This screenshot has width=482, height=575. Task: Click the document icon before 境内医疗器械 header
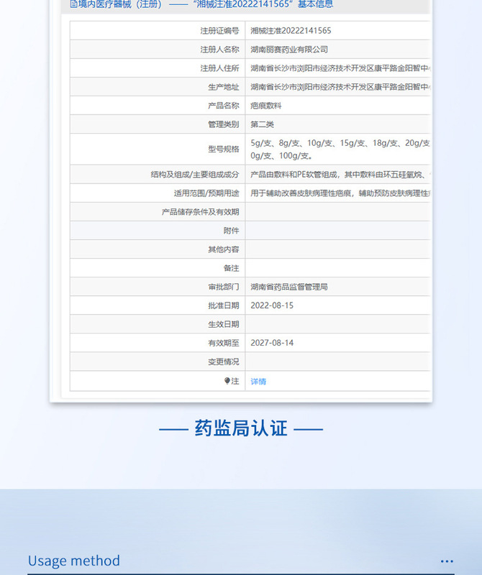click(x=73, y=4)
